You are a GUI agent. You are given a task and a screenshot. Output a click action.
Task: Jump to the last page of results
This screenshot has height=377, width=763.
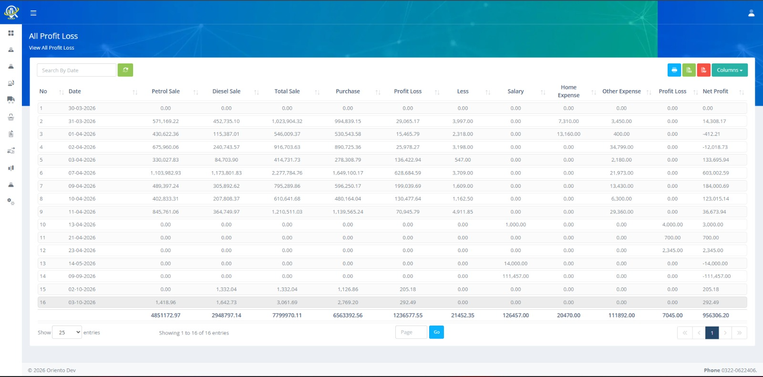point(739,333)
